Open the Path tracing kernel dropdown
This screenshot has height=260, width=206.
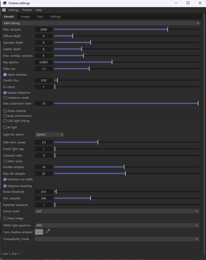point(101,23)
